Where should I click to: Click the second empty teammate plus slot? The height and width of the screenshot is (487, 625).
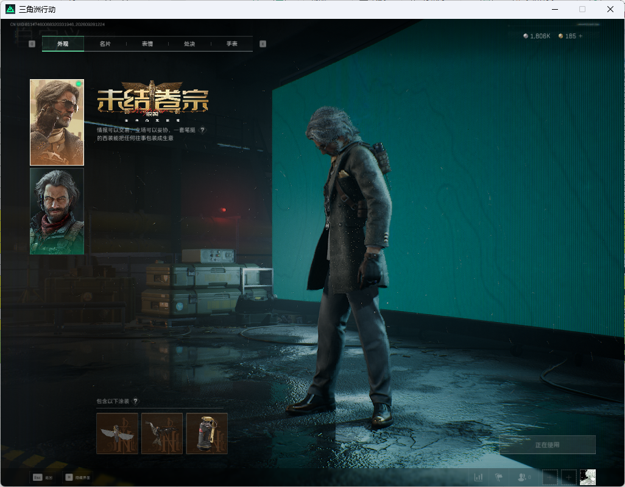(x=569, y=477)
